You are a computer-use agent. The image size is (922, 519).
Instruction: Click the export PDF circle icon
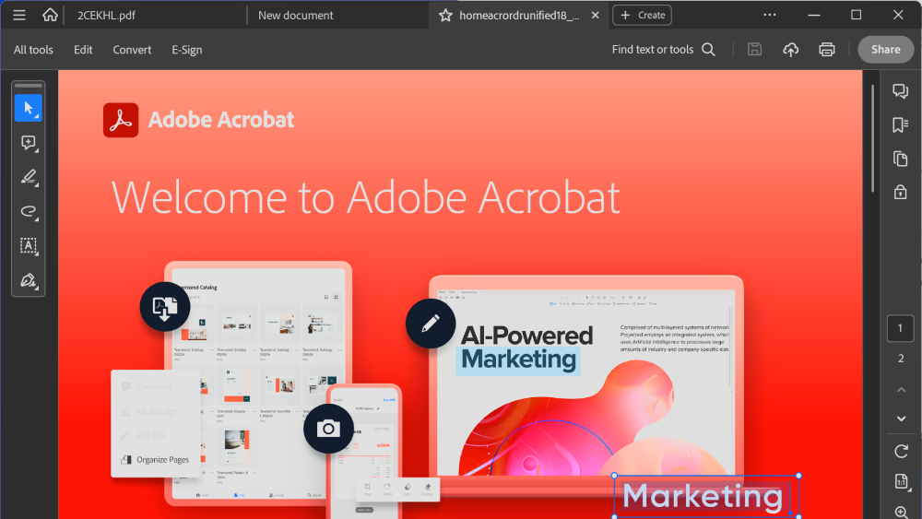(165, 307)
